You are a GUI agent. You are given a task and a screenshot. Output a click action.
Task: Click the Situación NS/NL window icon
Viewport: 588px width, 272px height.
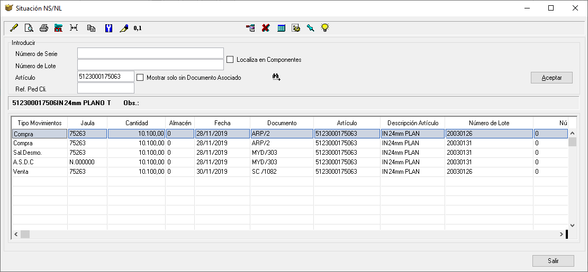(8, 8)
